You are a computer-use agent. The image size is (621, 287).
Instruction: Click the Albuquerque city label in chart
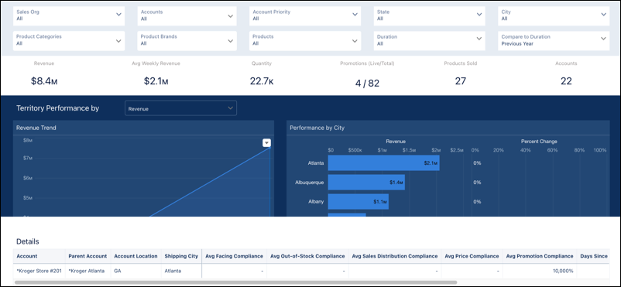pyautogui.click(x=309, y=183)
